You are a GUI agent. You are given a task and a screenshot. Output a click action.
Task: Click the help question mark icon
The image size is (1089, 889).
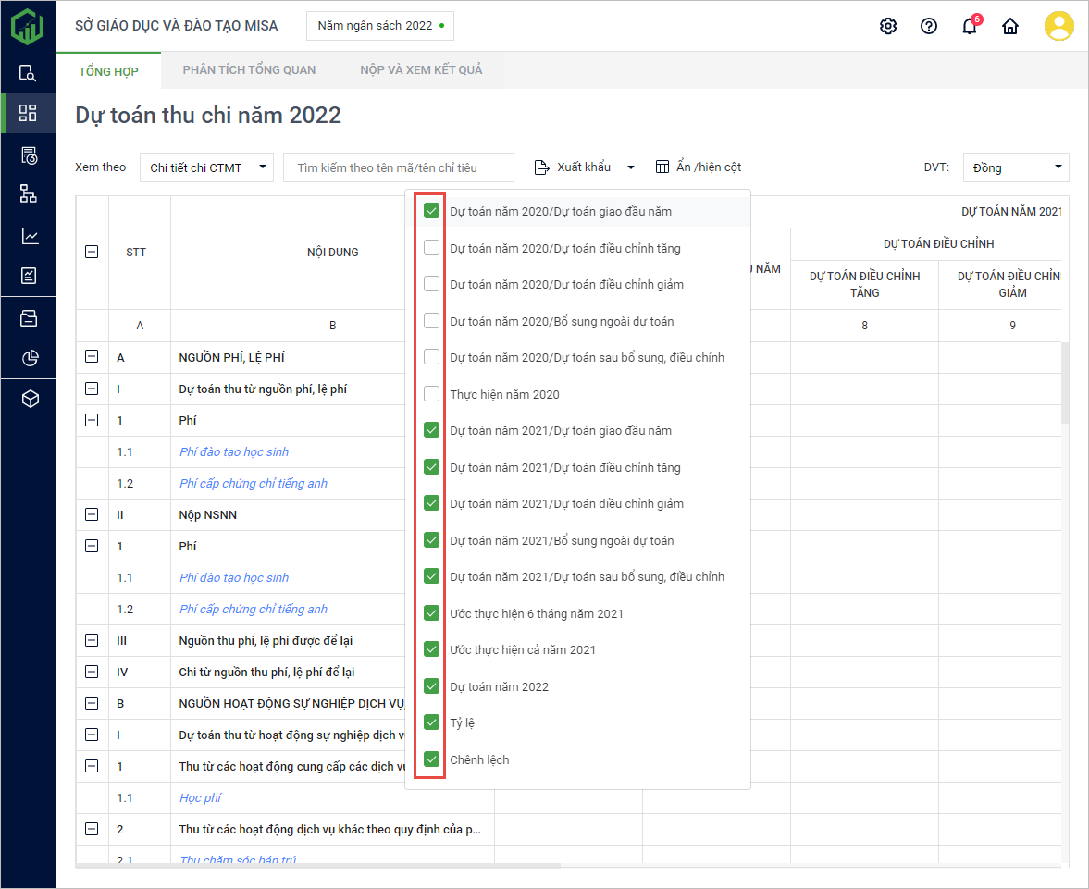[929, 26]
